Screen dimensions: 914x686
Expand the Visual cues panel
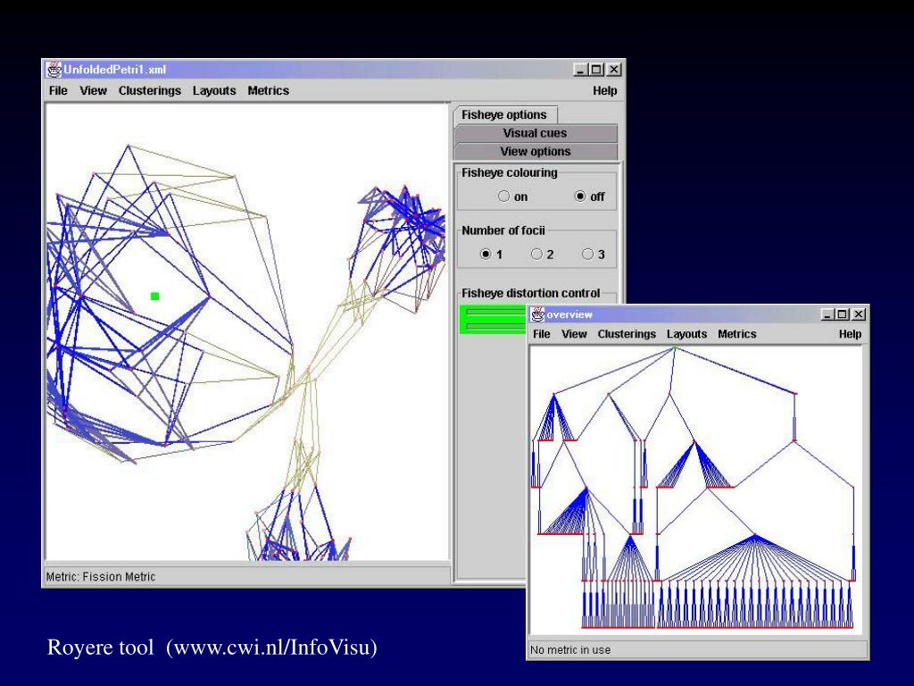pos(536,133)
